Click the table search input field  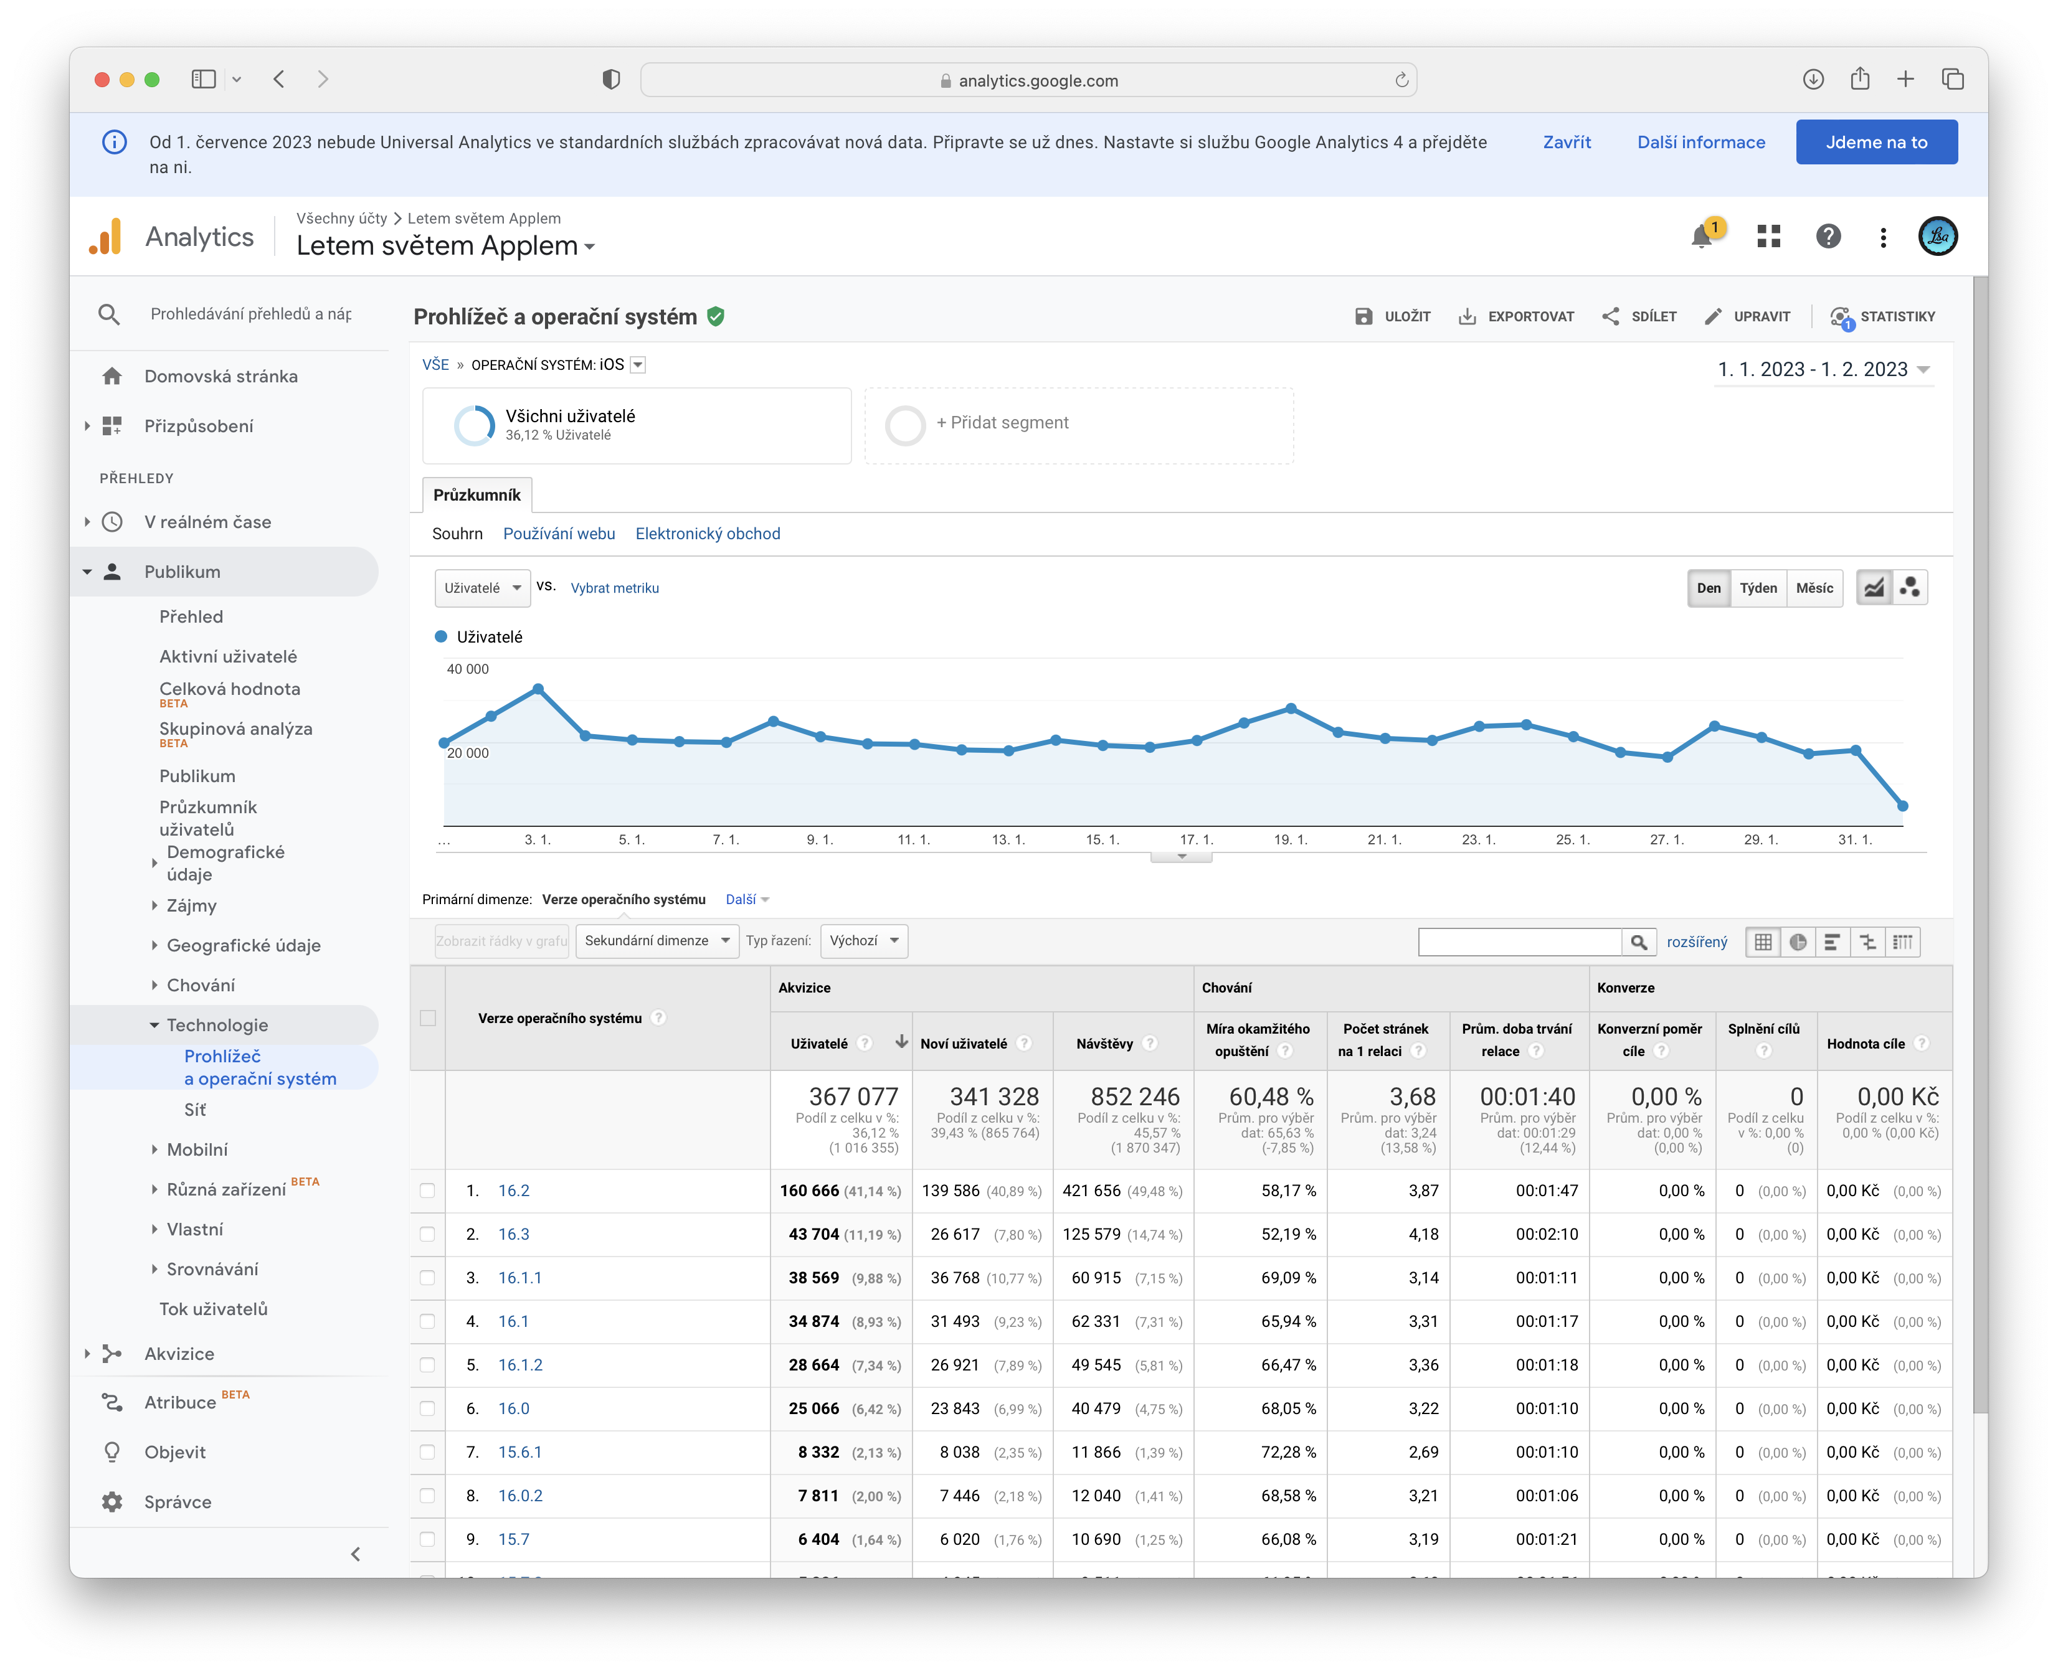pyautogui.click(x=1519, y=941)
